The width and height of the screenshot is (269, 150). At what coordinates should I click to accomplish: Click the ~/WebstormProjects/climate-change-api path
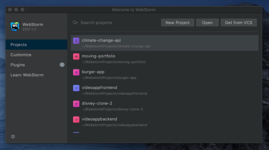(116, 46)
